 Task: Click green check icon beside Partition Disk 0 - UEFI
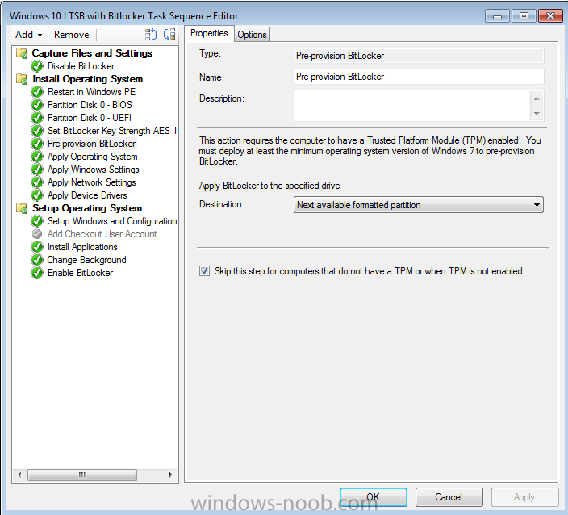[x=37, y=118]
